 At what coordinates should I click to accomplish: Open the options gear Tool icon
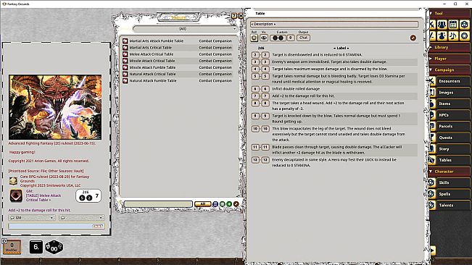464,35
